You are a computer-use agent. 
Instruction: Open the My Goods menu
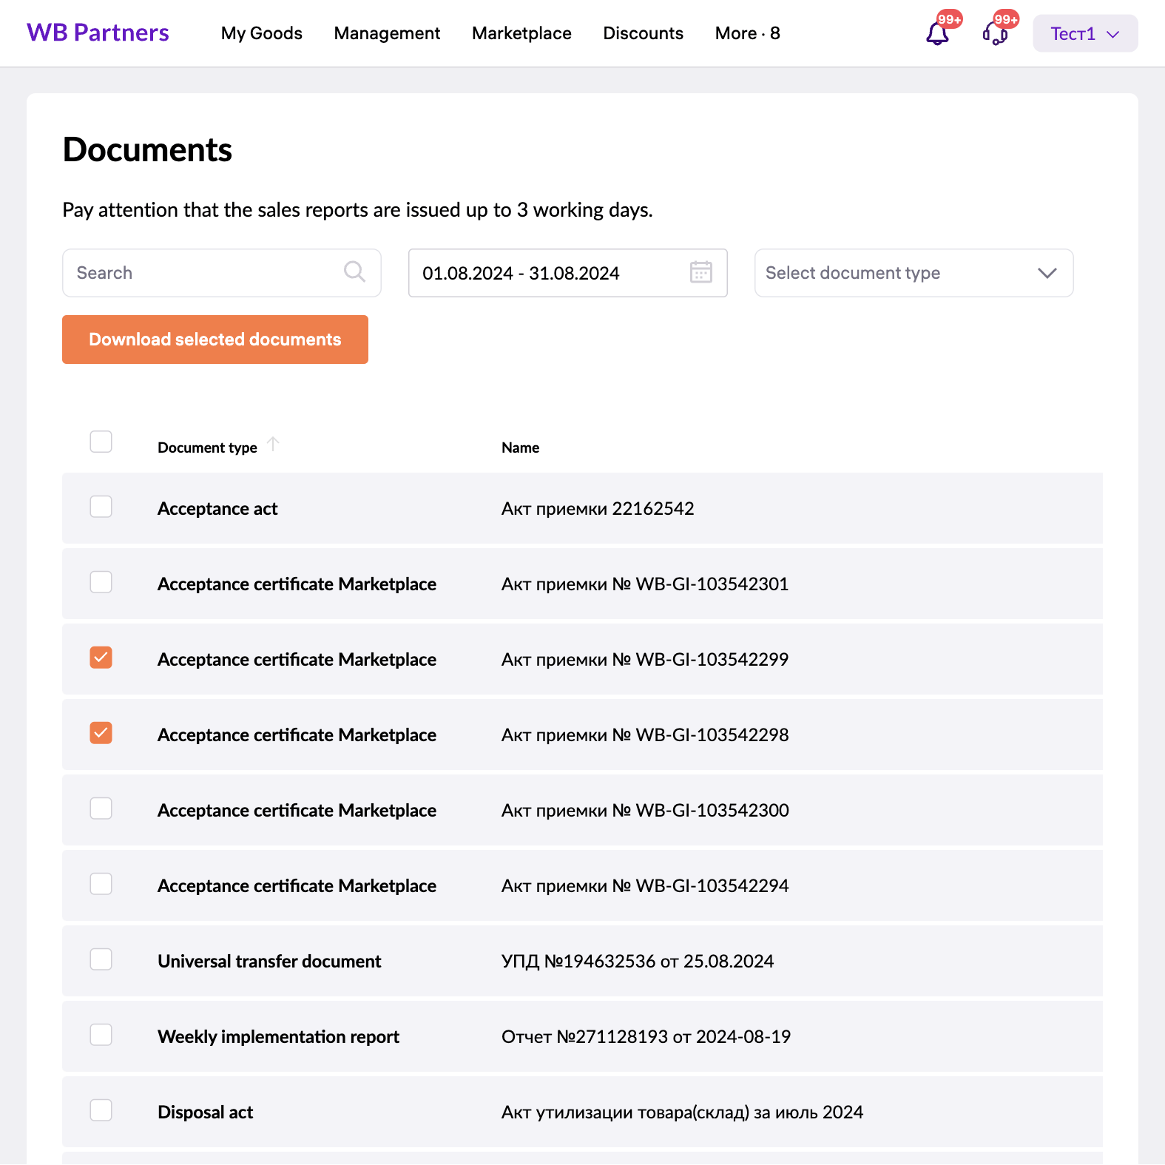261,33
